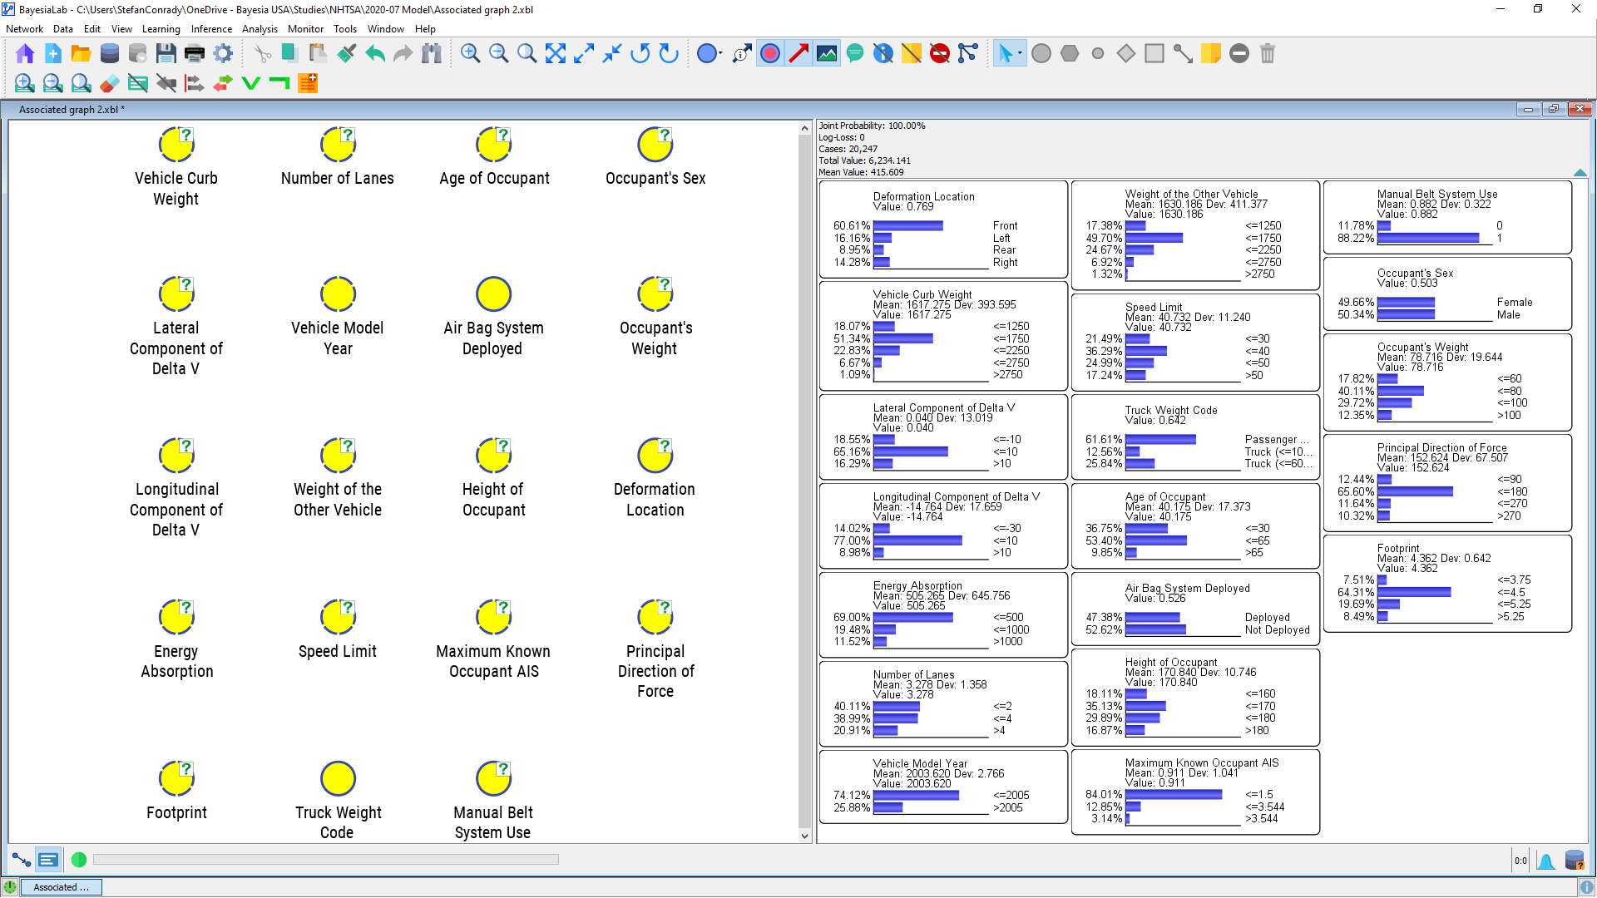Collapse the monitor panel with blue triangle

pyautogui.click(x=1580, y=172)
